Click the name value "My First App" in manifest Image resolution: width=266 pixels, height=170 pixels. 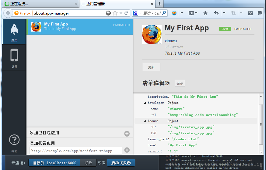(x=182, y=145)
